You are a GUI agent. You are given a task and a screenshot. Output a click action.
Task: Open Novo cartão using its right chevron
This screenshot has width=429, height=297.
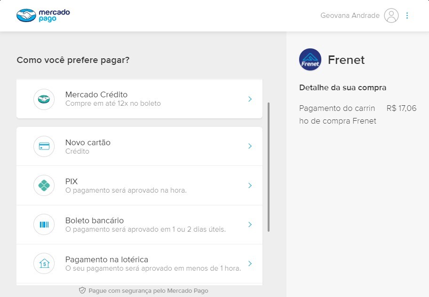point(250,146)
